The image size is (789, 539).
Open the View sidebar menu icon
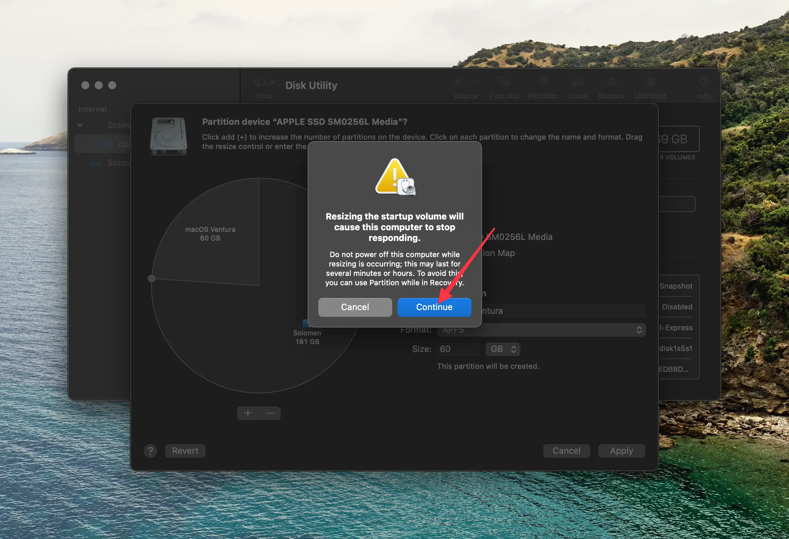point(260,82)
